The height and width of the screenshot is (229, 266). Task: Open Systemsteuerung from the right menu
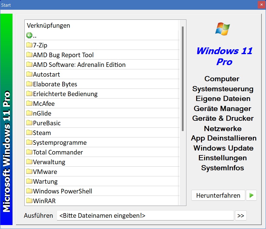[223, 89]
